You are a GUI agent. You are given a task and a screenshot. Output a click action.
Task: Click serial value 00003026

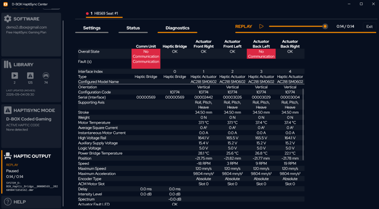click(x=232, y=97)
